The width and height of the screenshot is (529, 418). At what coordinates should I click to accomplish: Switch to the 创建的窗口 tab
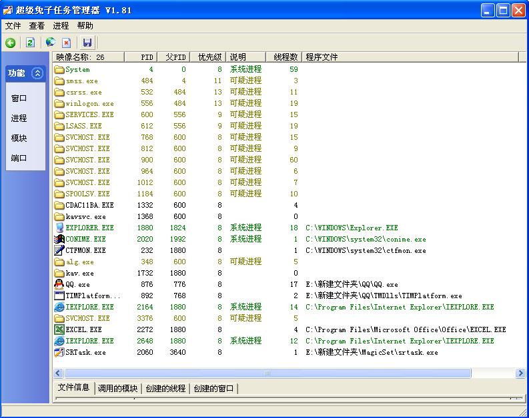coord(213,389)
